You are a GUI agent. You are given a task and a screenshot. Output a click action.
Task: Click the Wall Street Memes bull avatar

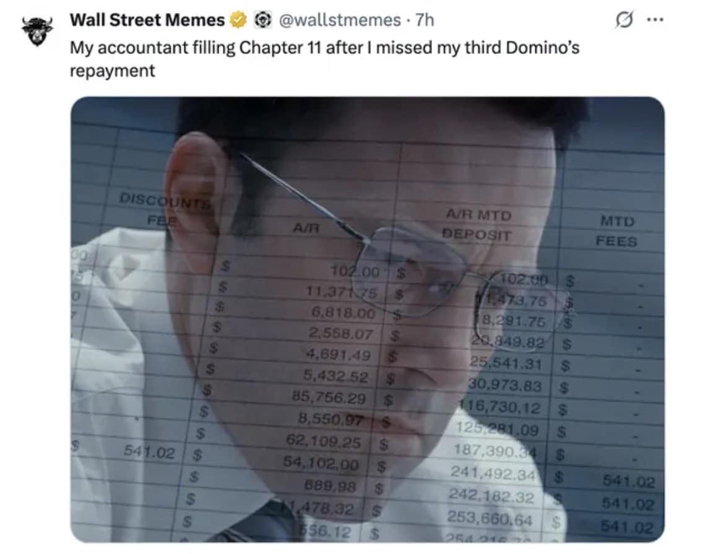point(37,32)
